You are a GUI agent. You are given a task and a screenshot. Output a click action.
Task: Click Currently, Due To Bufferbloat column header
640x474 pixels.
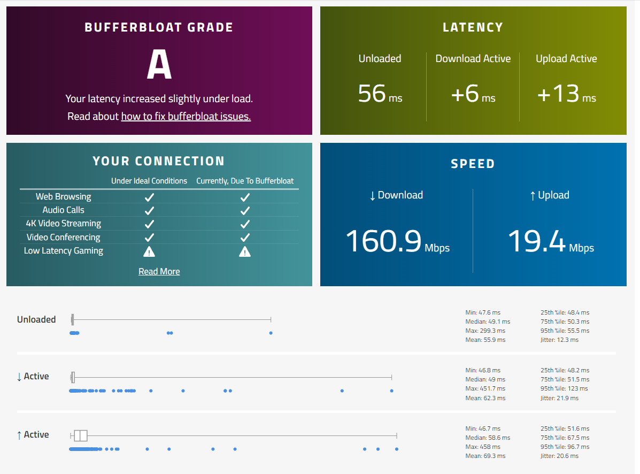click(245, 181)
